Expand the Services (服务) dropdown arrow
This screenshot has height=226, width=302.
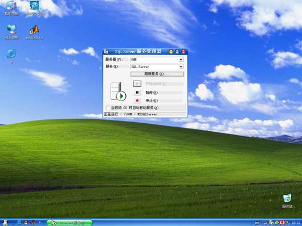tap(181, 67)
